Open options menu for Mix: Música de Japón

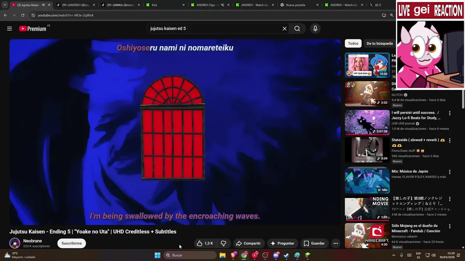point(450,172)
